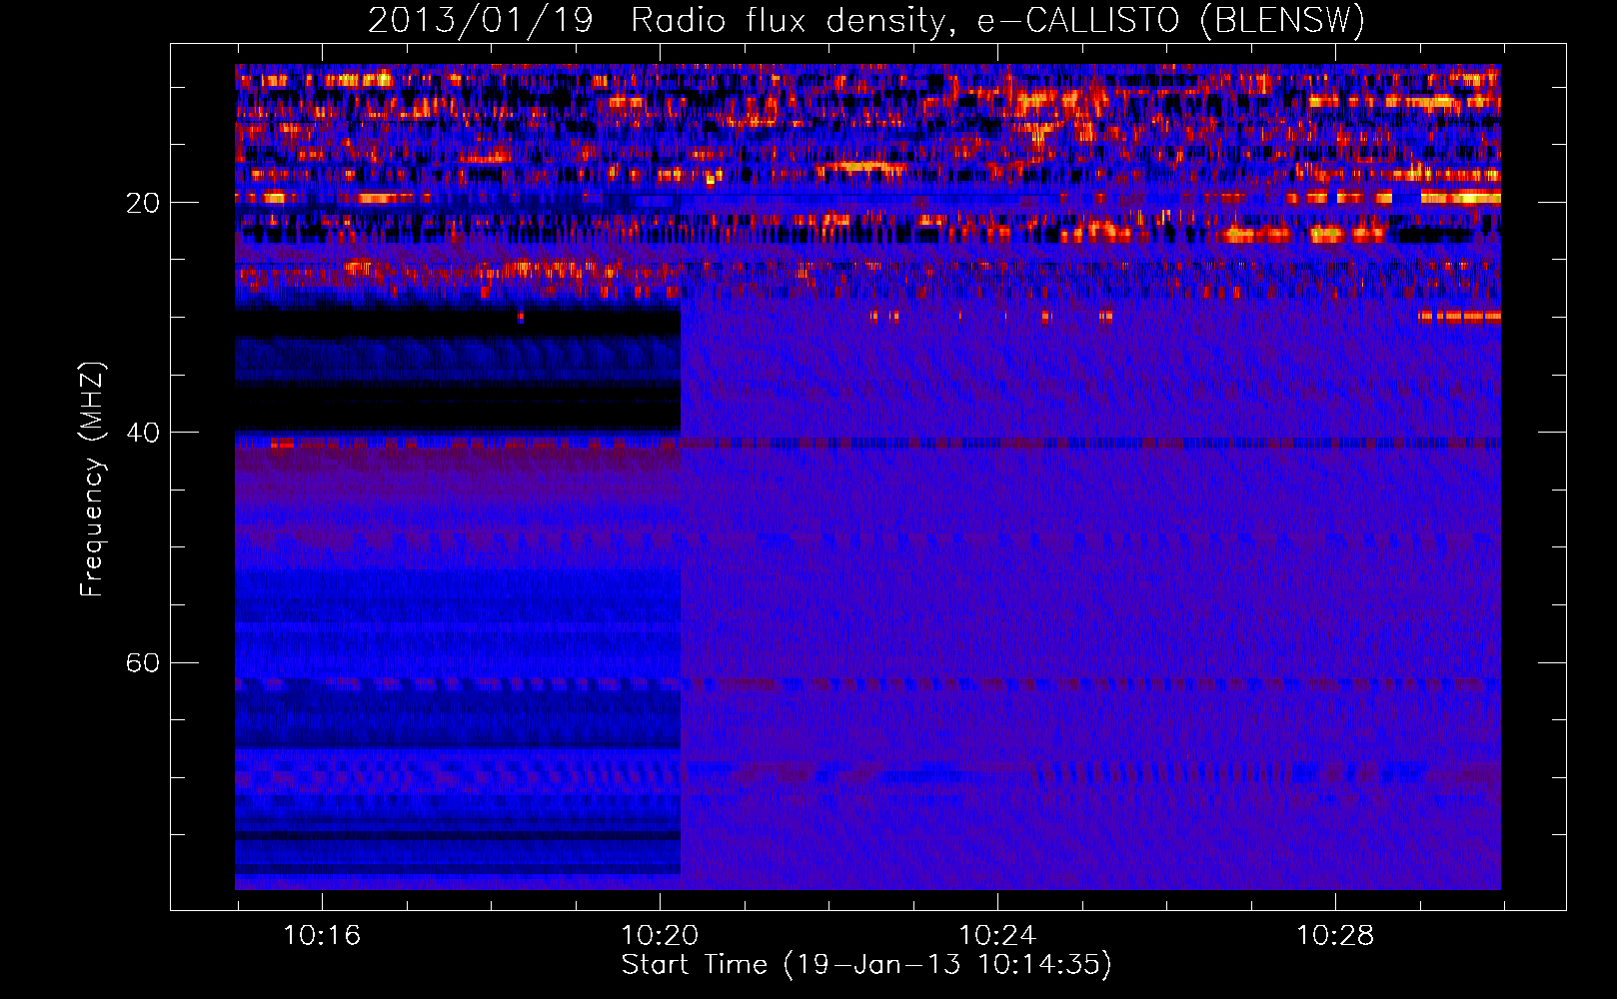Click the 40 frequency tick label
1617x999 pixels.
(x=142, y=433)
